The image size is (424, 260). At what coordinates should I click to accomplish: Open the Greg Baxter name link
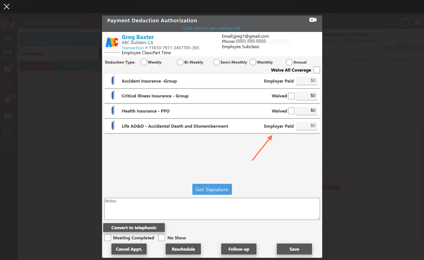click(138, 37)
